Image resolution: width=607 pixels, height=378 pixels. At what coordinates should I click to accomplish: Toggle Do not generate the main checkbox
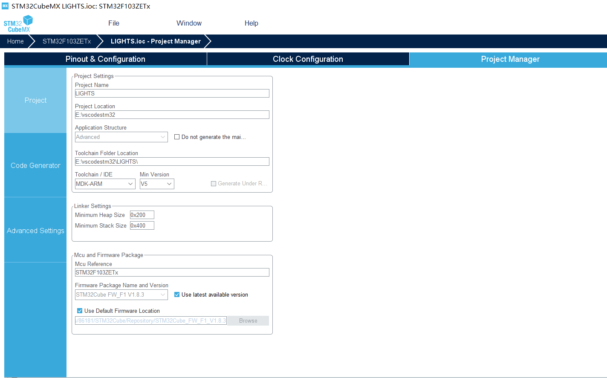[x=177, y=137]
